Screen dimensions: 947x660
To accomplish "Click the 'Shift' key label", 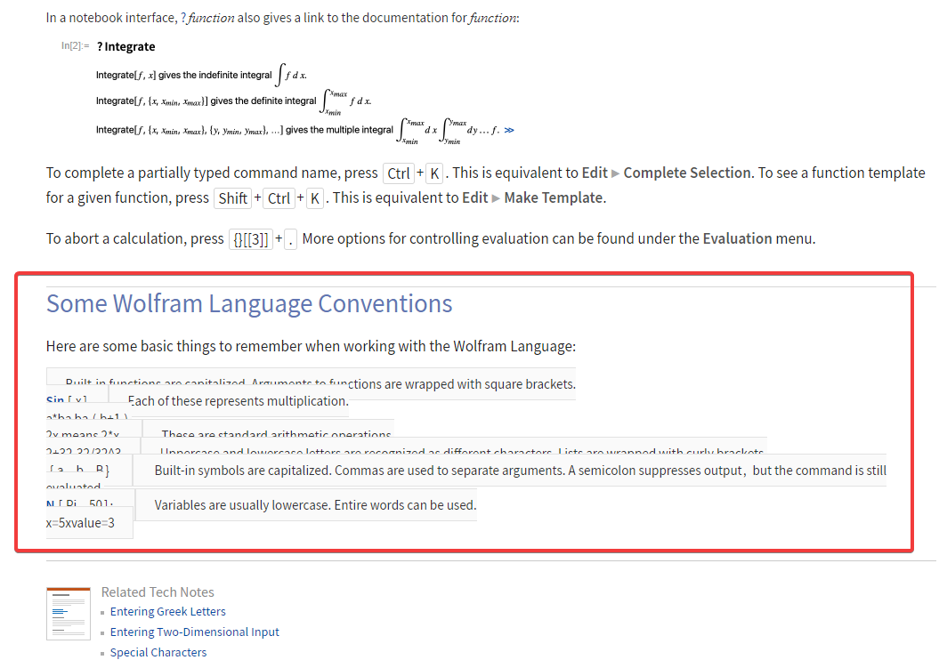I will pos(232,198).
